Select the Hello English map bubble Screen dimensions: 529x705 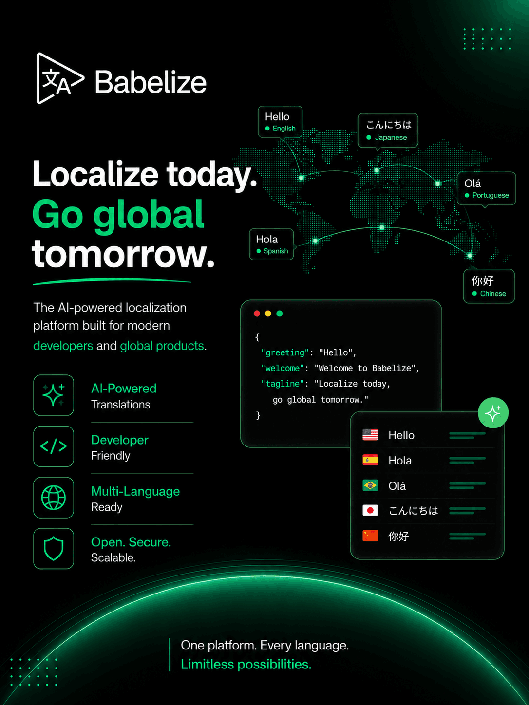tap(280, 122)
